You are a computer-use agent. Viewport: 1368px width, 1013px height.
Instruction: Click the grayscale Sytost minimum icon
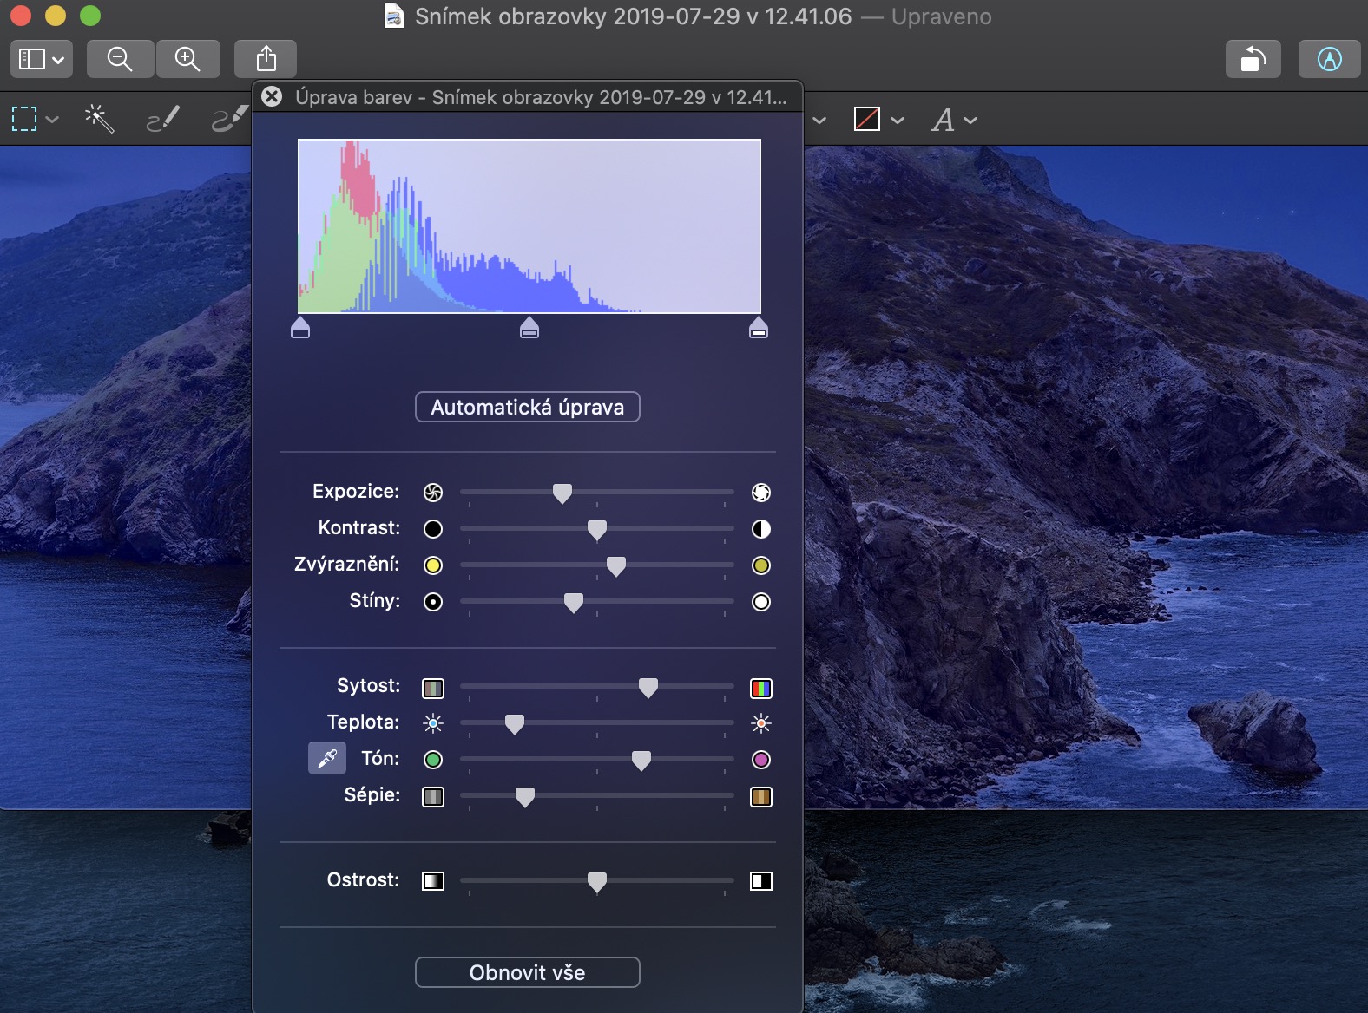[x=433, y=689]
